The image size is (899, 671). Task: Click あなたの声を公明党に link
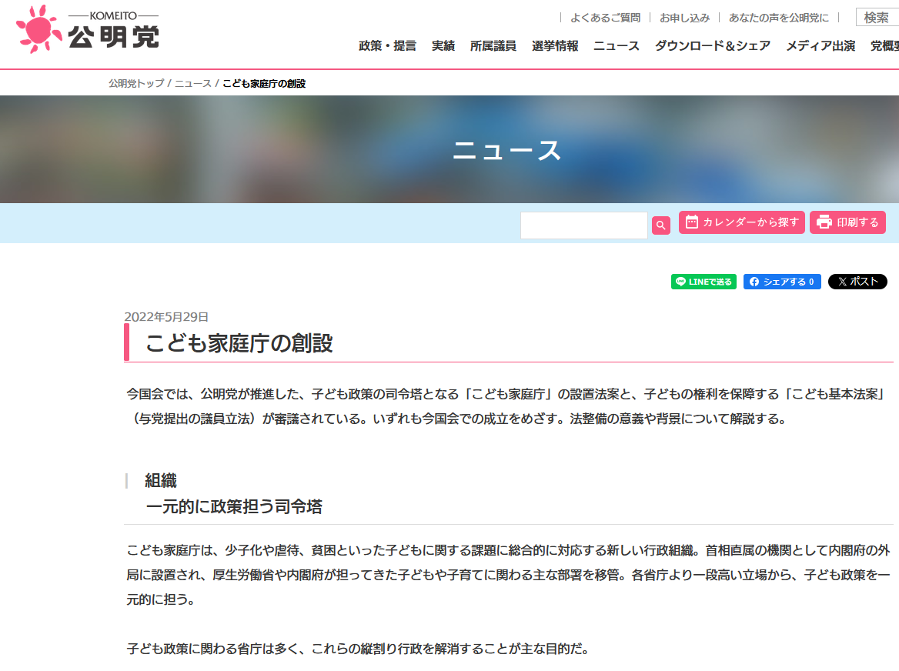click(x=779, y=18)
